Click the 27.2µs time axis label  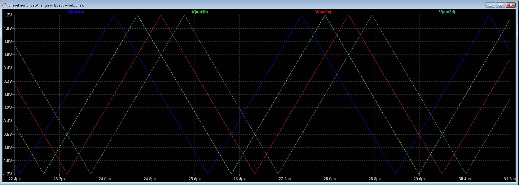tap(284, 179)
